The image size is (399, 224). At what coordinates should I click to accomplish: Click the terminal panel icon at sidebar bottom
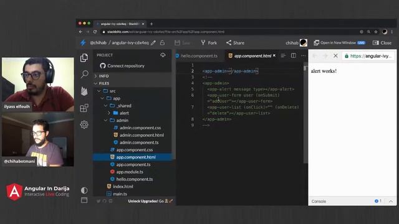click(x=84, y=200)
